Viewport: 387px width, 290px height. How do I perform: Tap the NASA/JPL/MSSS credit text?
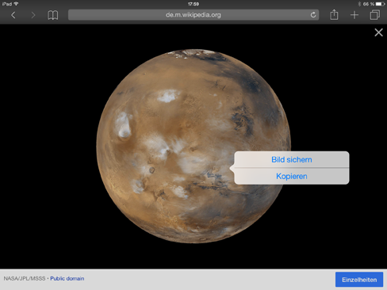tap(25, 278)
